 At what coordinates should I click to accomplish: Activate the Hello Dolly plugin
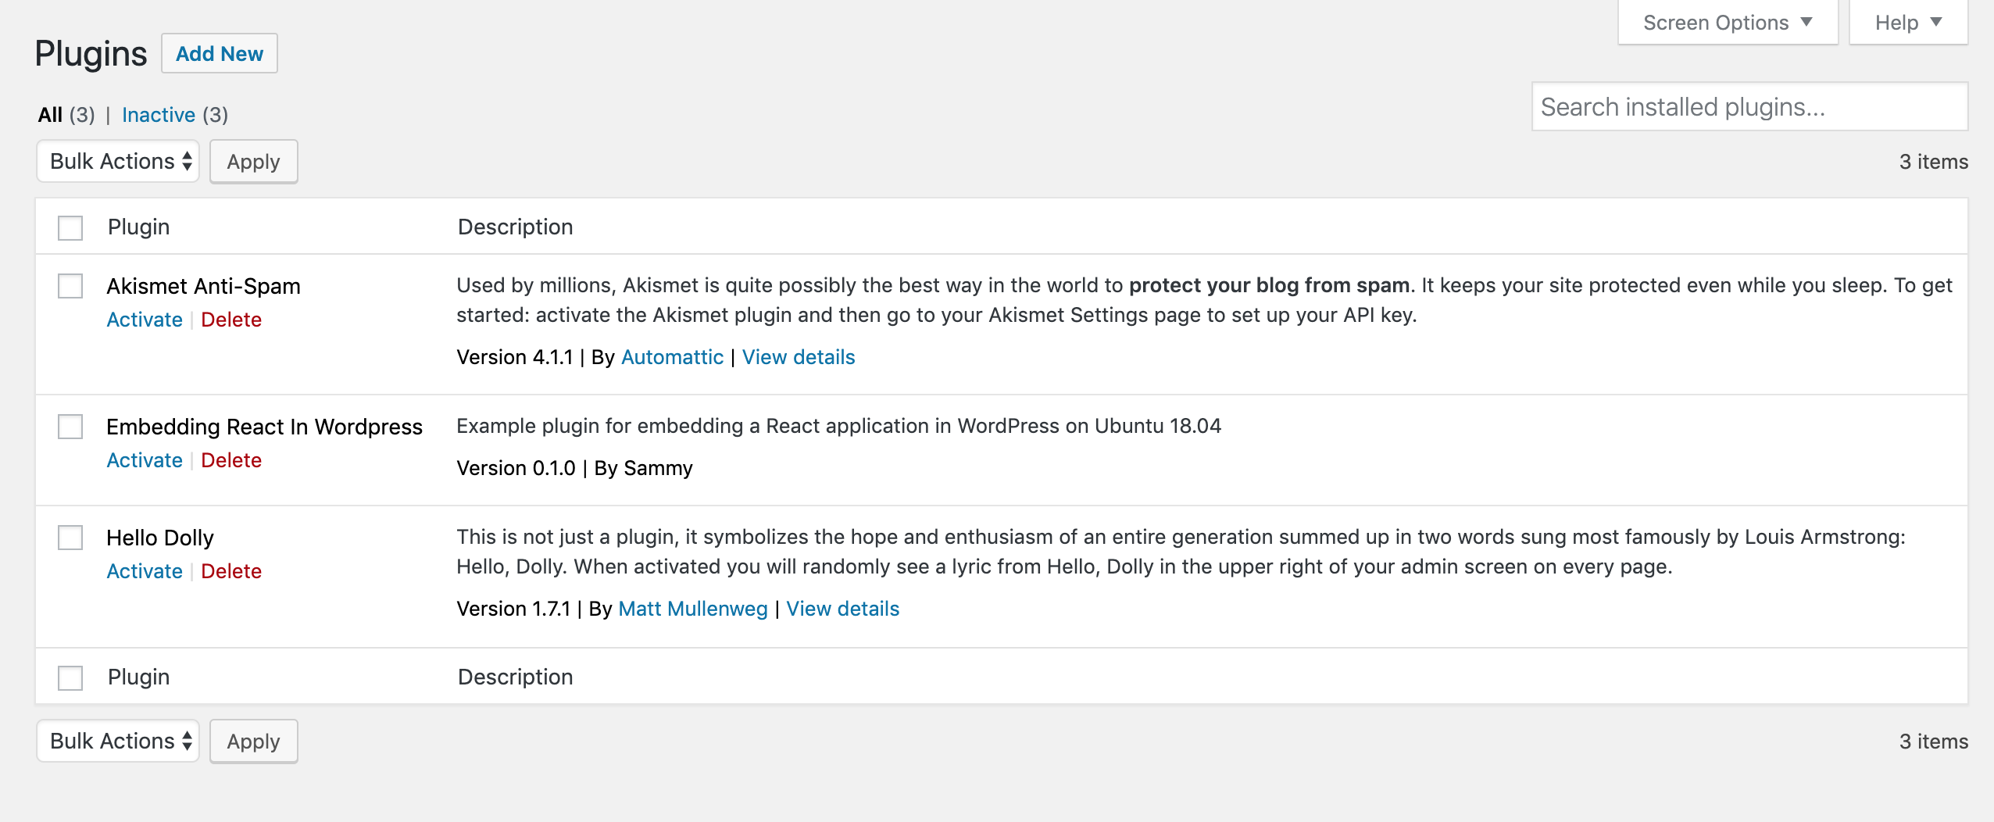(x=145, y=571)
